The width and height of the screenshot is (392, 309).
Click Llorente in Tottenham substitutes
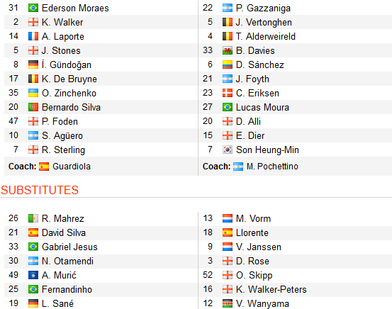tap(252, 232)
